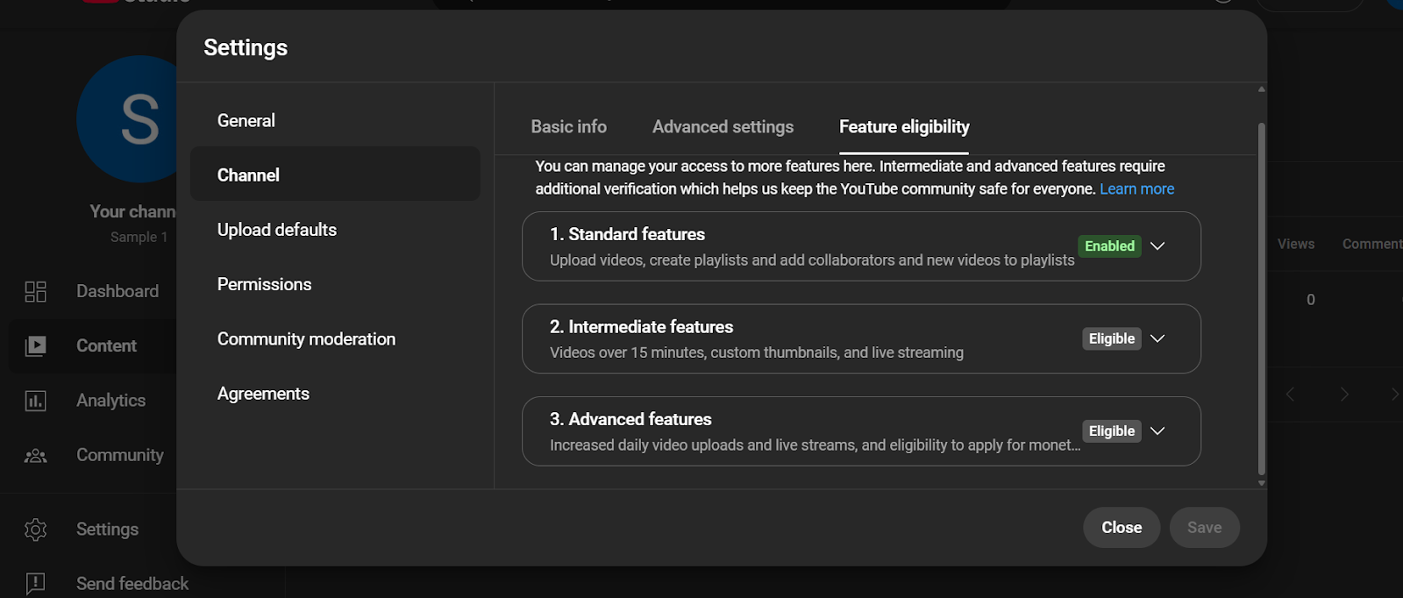1403x598 pixels.
Task: Click Send feedback in the sidebar
Action: pos(132,584)
